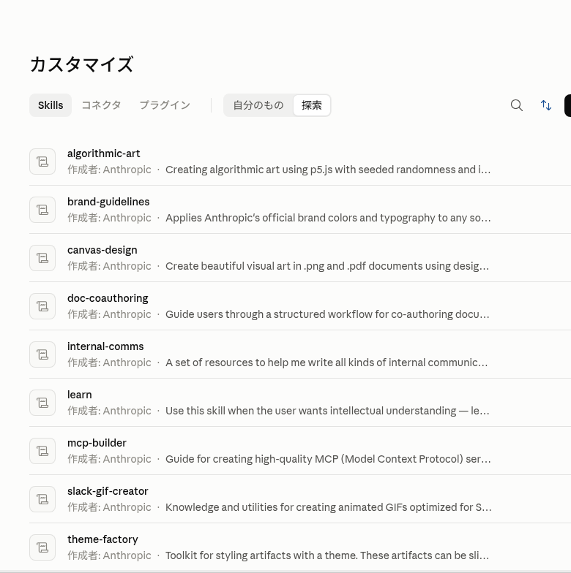Click 作成者: Anthropic under internal-comms

click(x=109, y=363)
